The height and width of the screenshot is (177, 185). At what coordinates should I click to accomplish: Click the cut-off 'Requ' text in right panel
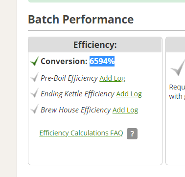click(x=177, y=87)
